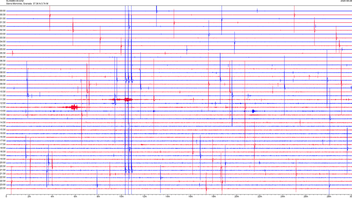The height and width of the screenshot is (198, 352).
Task: Select the 23:00 time row label
Action: 3,185
